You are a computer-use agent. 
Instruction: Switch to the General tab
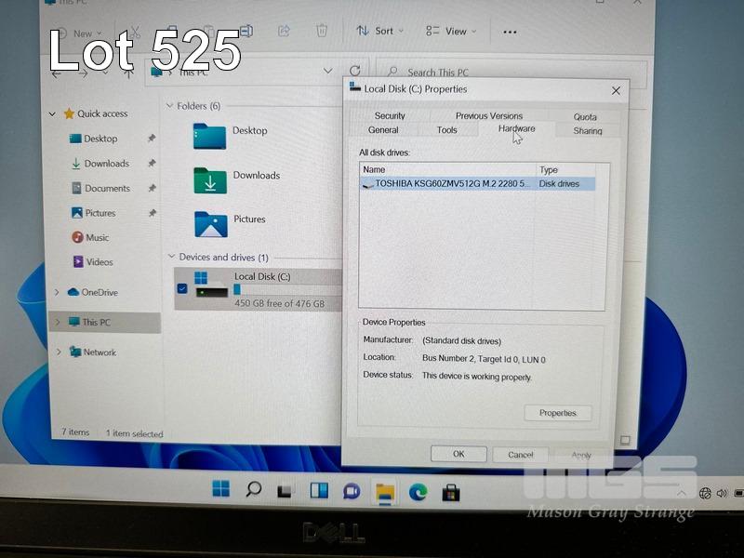click(x=383, y=130)
